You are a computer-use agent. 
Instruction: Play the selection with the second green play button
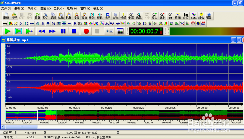[x=18, y=31]
